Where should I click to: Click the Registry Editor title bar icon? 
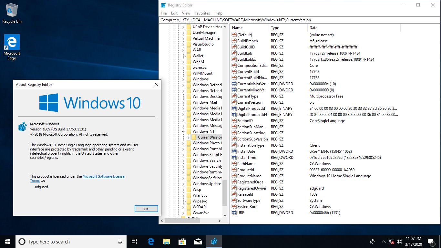pyautogui.click(x=164, y=5)
